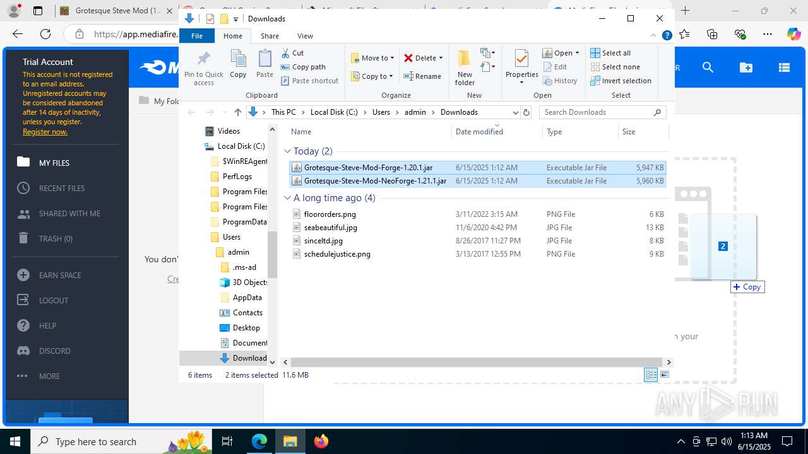Screen dimensions: 808x454
Task: Click Copy path in ribbon
Action: pyautogui.click(x=303, y=67)
